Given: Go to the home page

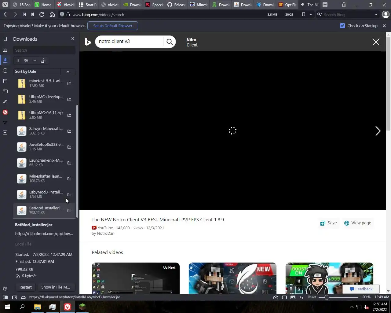Looking at the screenshot, I should [52, 14].
